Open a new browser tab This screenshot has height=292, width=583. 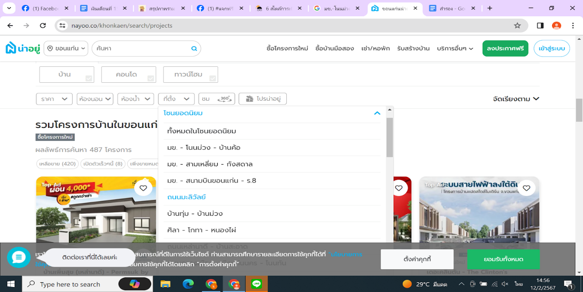pos(490,8)
